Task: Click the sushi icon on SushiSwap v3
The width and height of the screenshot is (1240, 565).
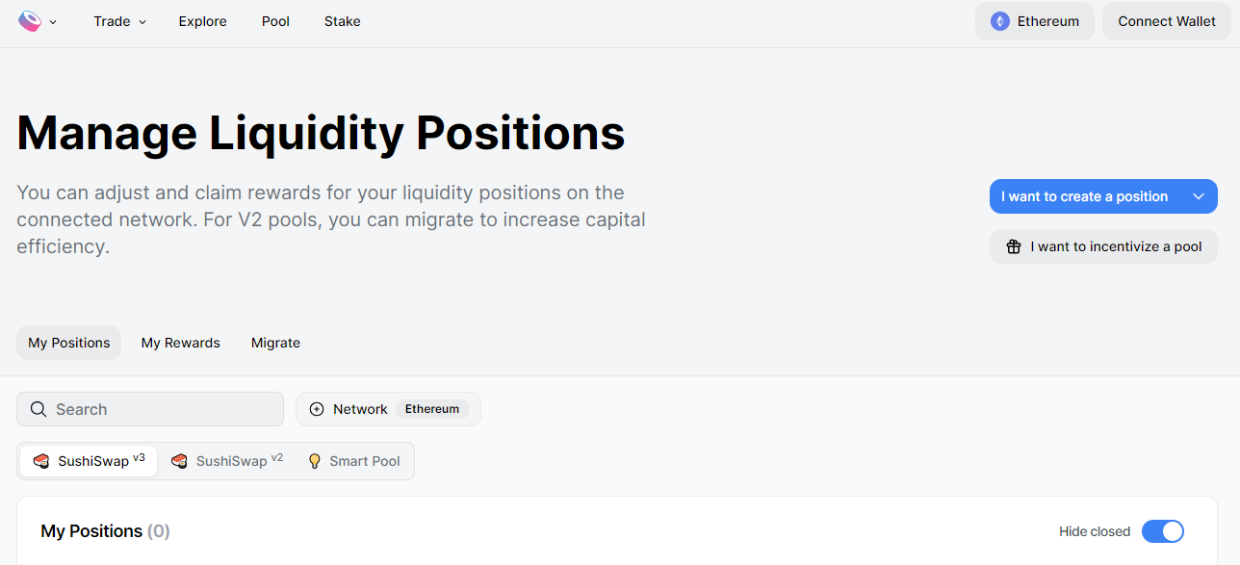Action: click(41, 461)
